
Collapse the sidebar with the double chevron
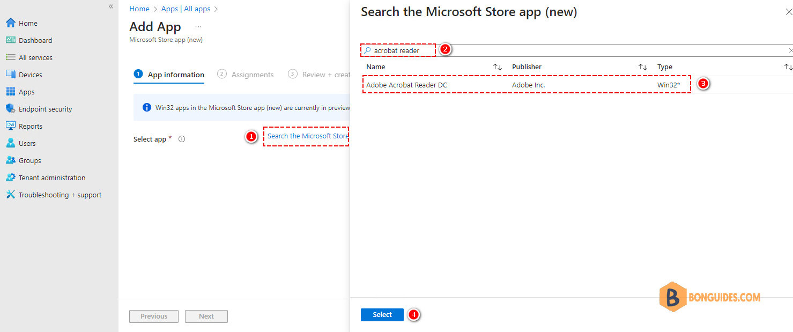pos(111,6)
